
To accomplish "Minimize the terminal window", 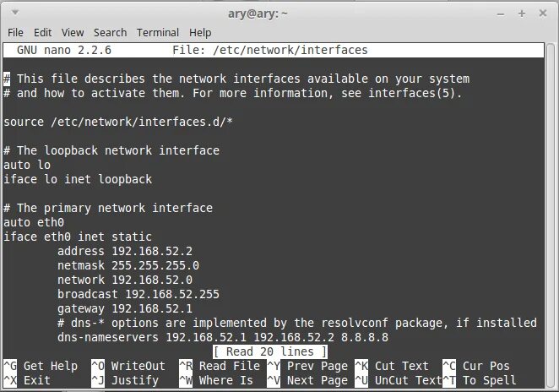I will [501, 14].
